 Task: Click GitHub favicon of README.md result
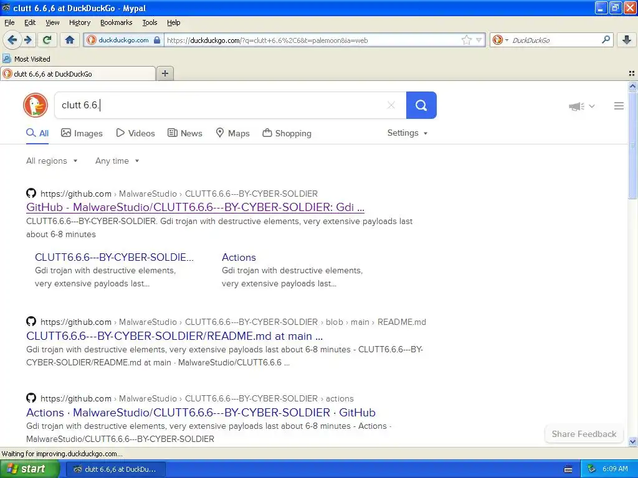click(31, 322)
